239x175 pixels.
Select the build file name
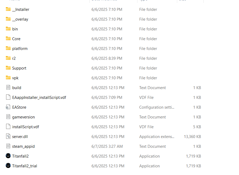17,88
